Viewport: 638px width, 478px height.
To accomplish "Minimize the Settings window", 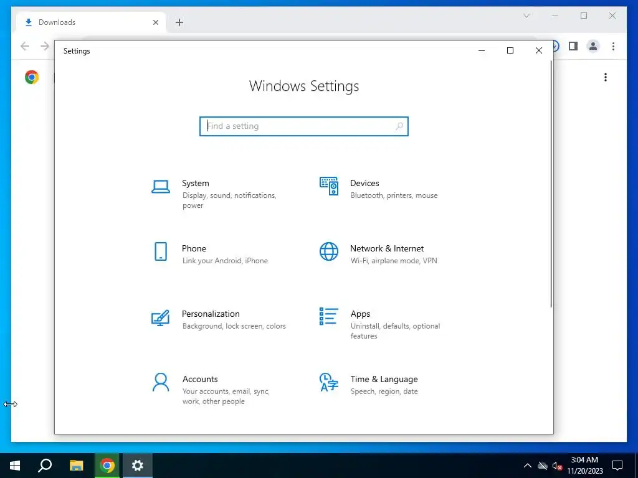I will (x=482, y=50).
